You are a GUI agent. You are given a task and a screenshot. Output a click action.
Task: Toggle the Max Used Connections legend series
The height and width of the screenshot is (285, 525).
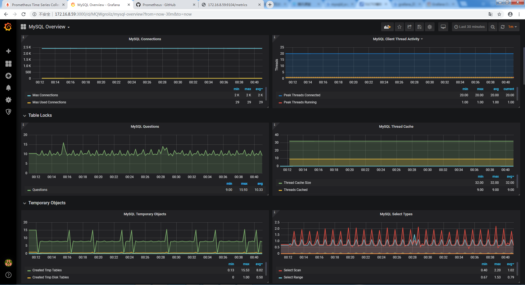(x=49, y=102)
